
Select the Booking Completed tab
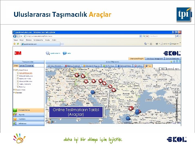pyautogui.click(x=72, y=66)
